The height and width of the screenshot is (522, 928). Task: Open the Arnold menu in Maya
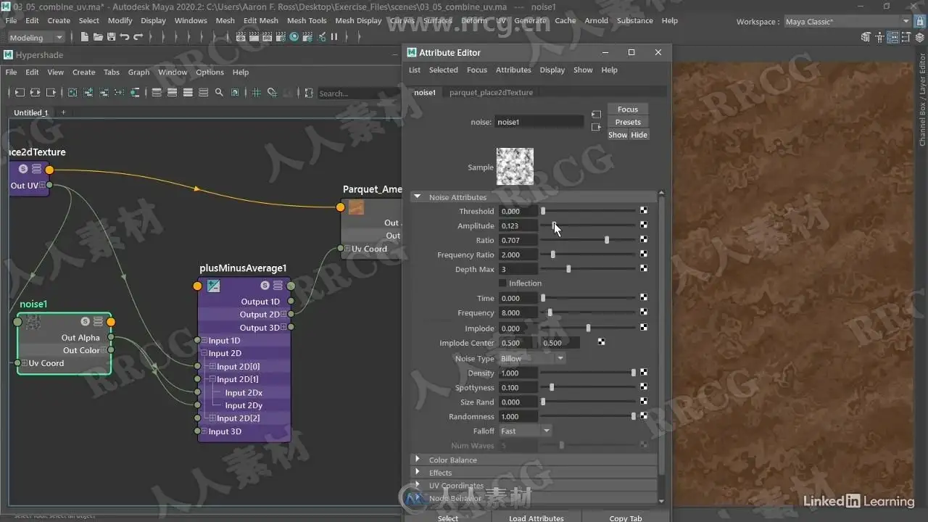pos(597,20)
